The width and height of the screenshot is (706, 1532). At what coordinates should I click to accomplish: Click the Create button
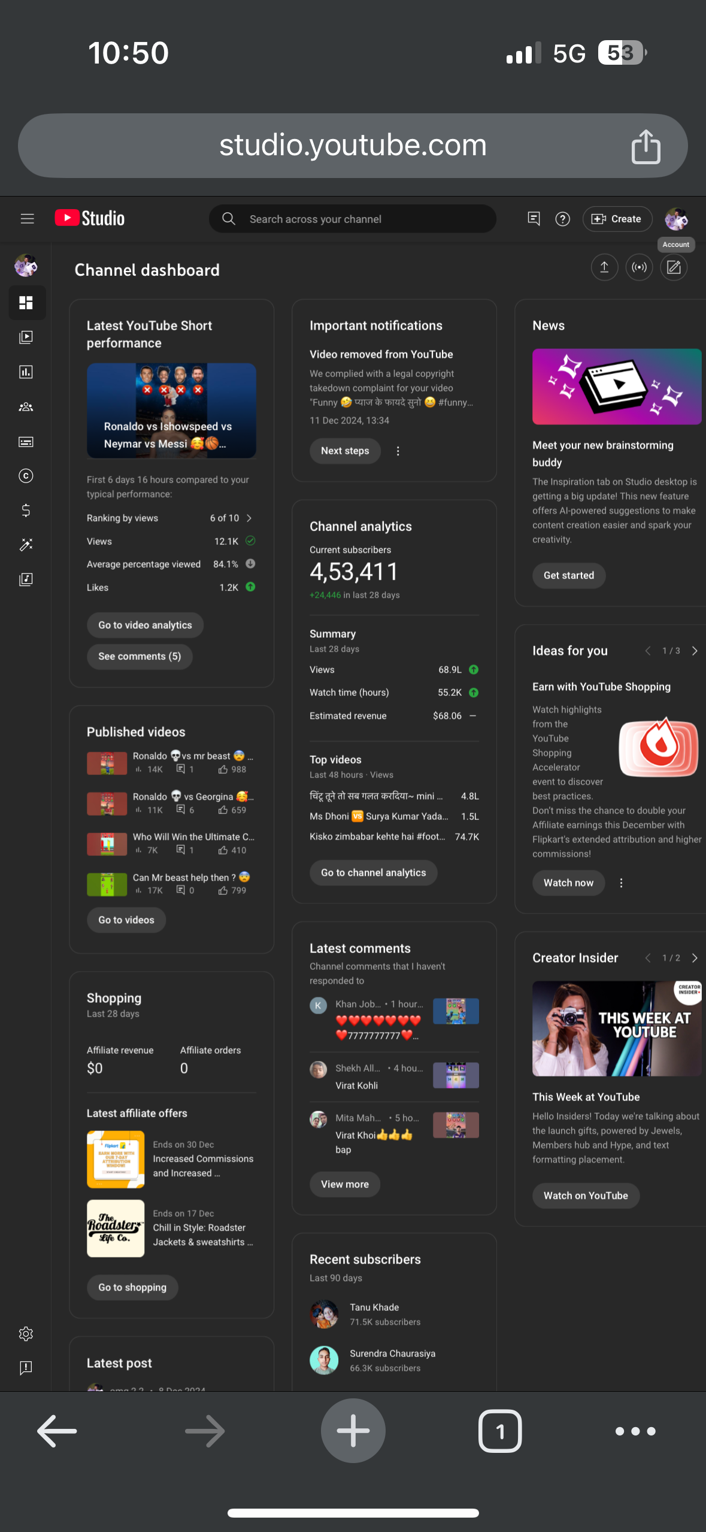[x=617, y=219]
